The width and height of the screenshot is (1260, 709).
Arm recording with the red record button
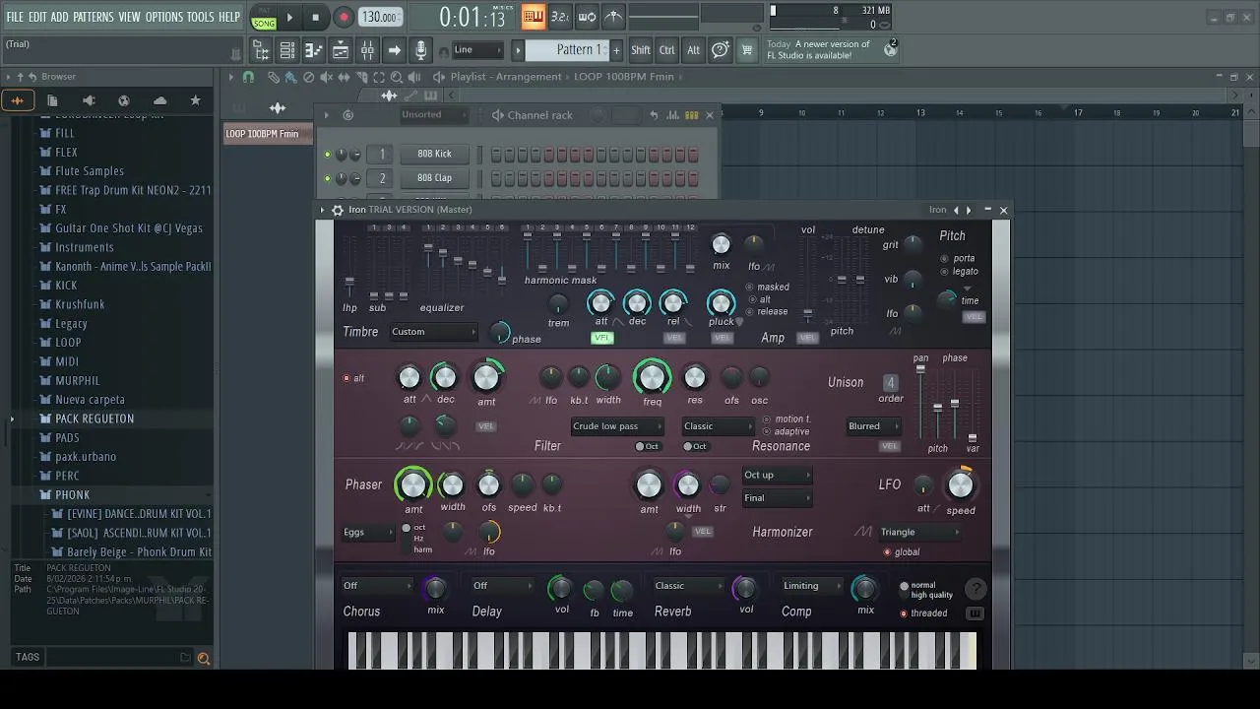[344, 17]
